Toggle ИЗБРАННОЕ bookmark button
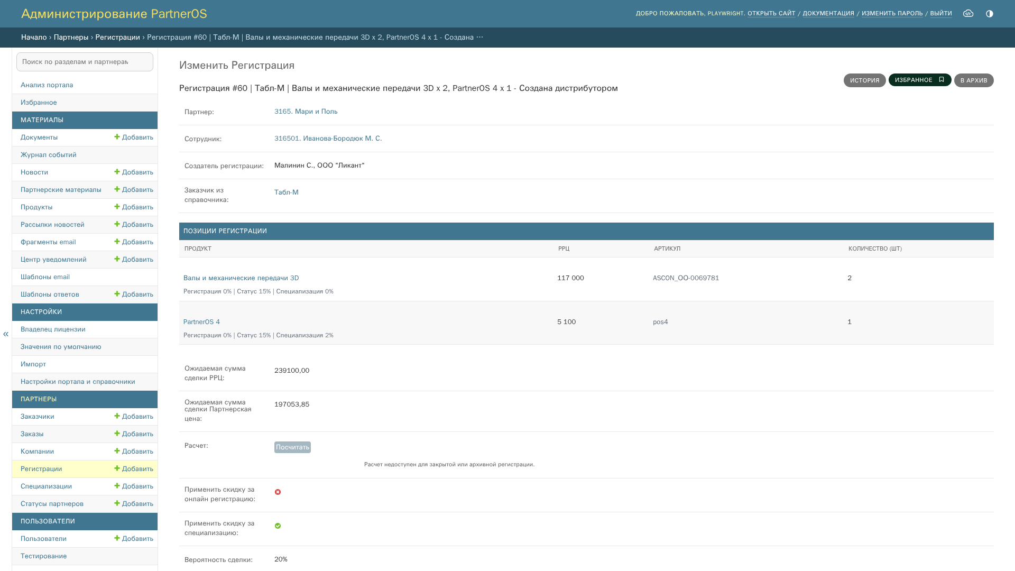Viewport: 1015px width, 571px height. point(920,80)
